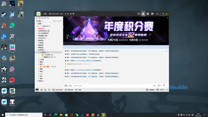Click the red-named user with gift badge
208x117 pixels.
coord(48,67)
